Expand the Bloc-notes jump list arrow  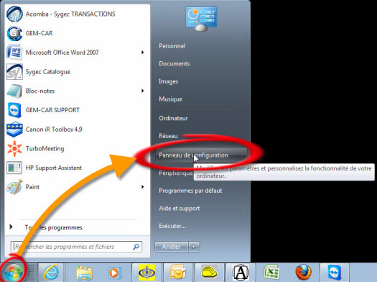coord(143,91)
